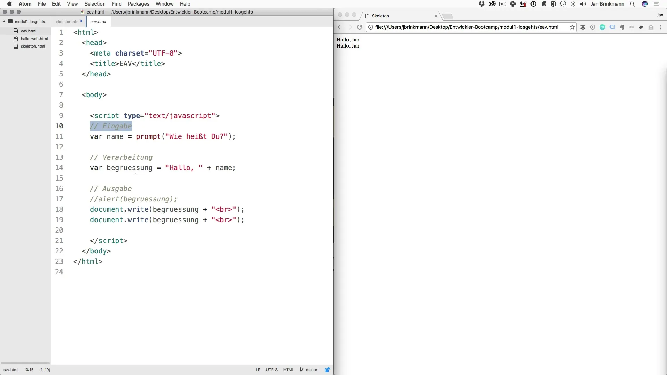Click the volume menu bar icon
The image size is (667, 375).
pyautogui.click(x=583, y=4)
